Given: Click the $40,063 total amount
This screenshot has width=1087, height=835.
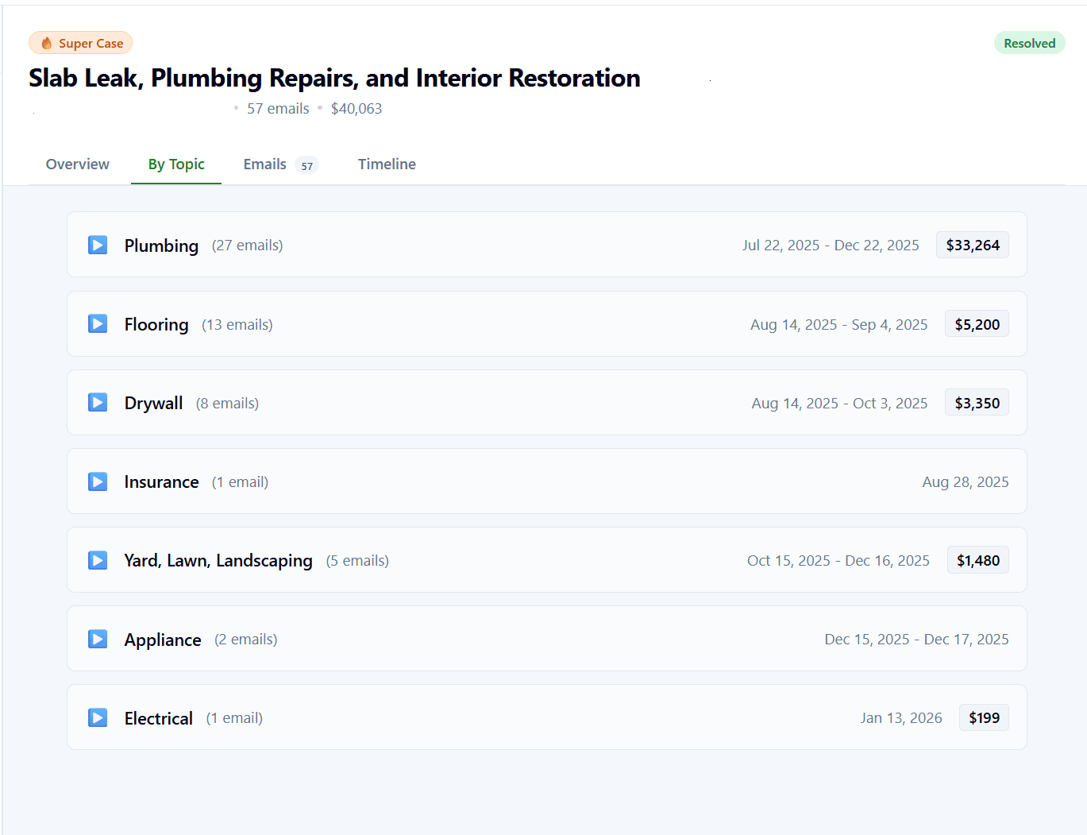Looking at the screenshot, I should click(357, 108).
